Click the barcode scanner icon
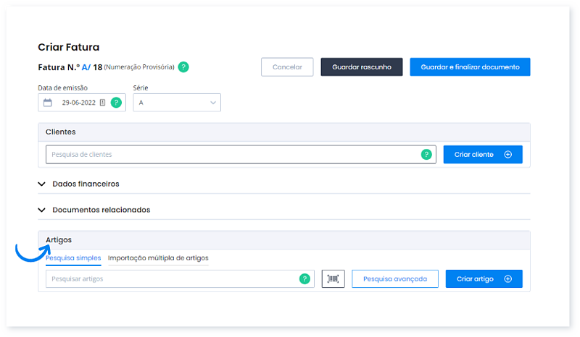The height and width of the screenshot is (337, 580). click(x=333, y=279)
